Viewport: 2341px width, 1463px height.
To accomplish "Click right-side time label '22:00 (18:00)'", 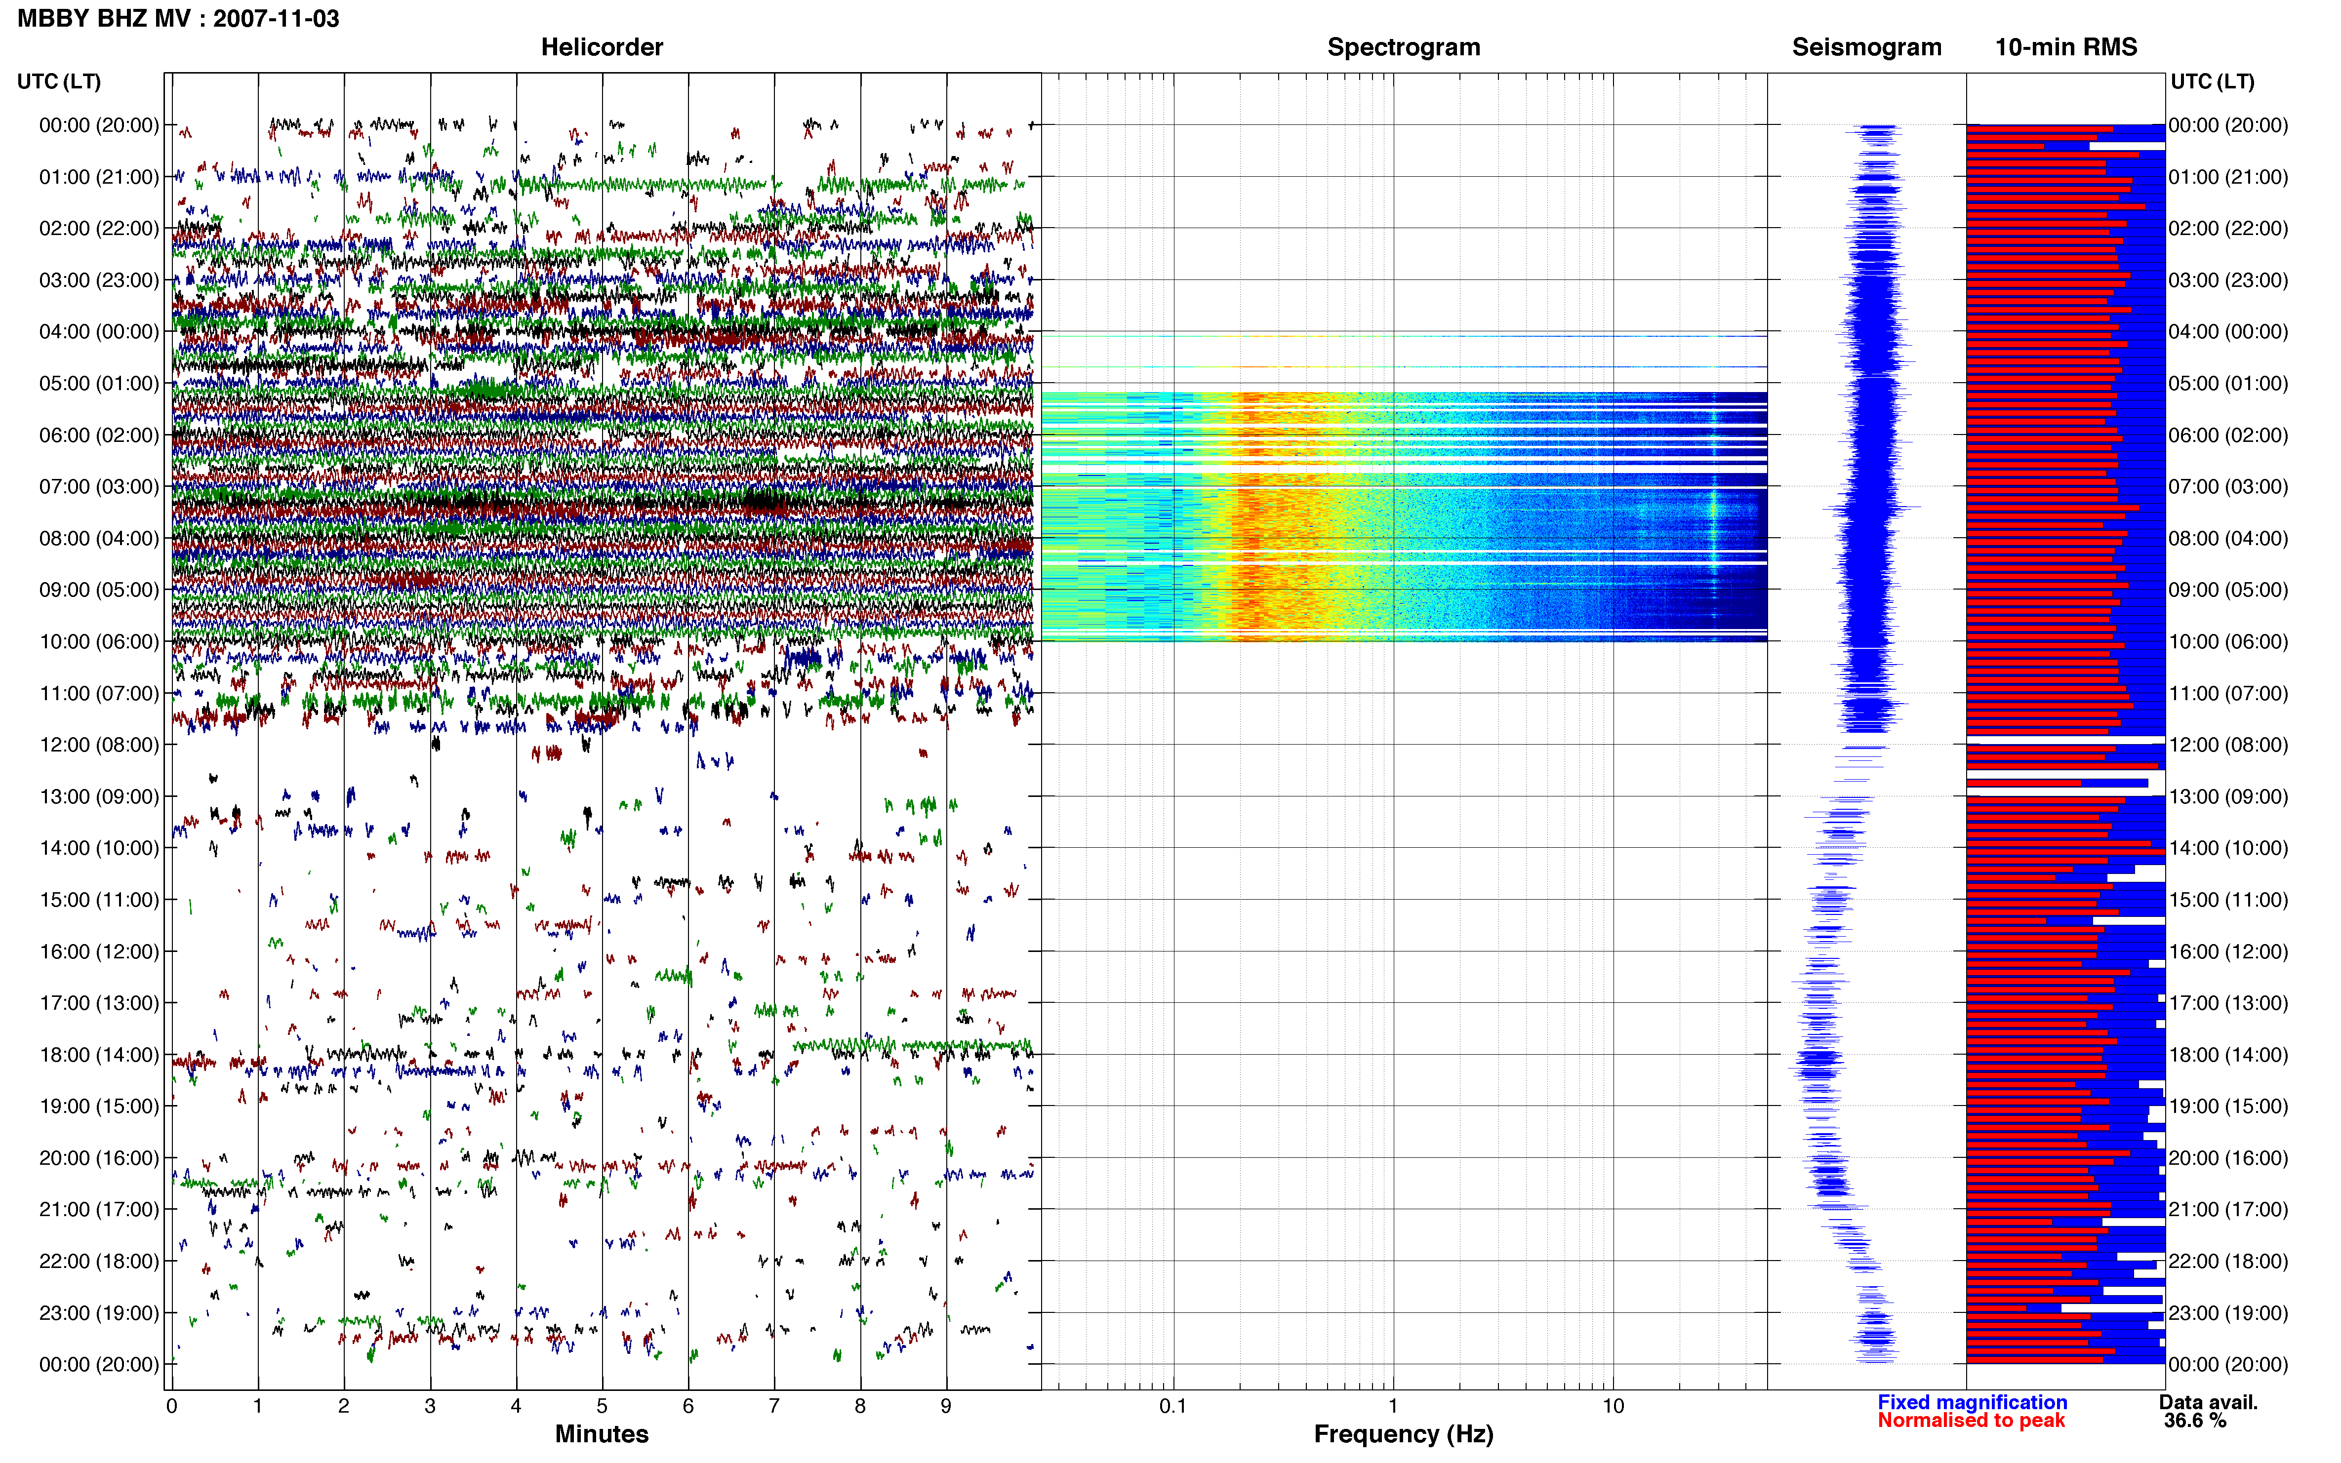I will 2228,1261.
